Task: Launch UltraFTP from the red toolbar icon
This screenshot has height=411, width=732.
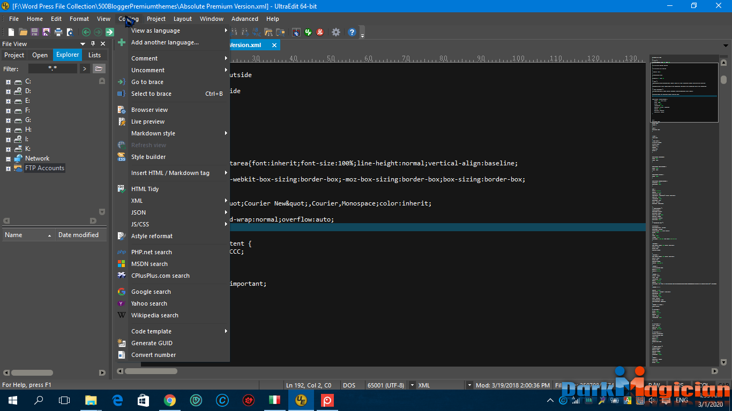Action: pyautogui.click(x=320, y=32)
